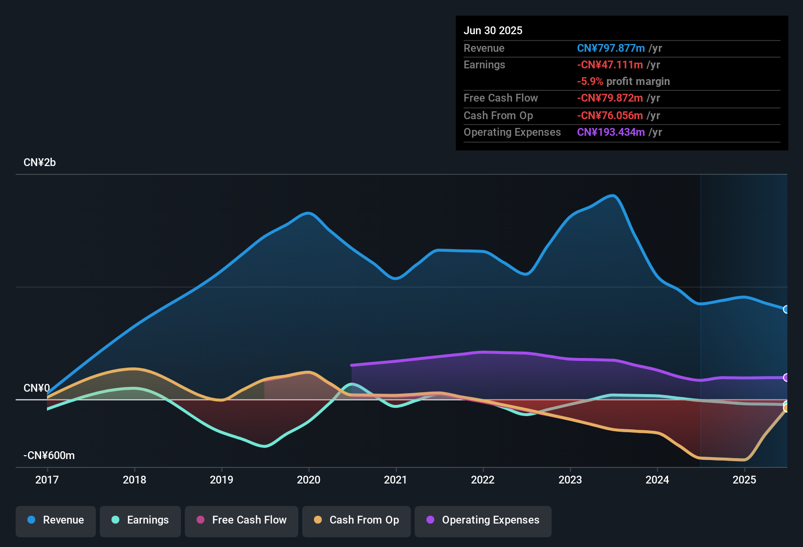Select the Revenue endpoint marker on the chart
Viewport: 803px width, 547px height.
786,310
